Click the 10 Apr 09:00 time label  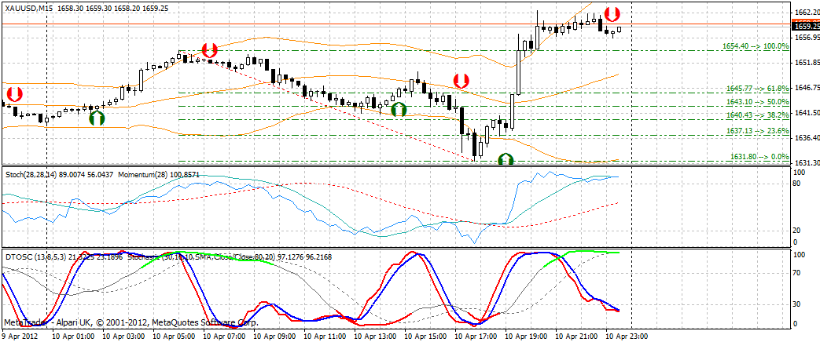[274, 337]
